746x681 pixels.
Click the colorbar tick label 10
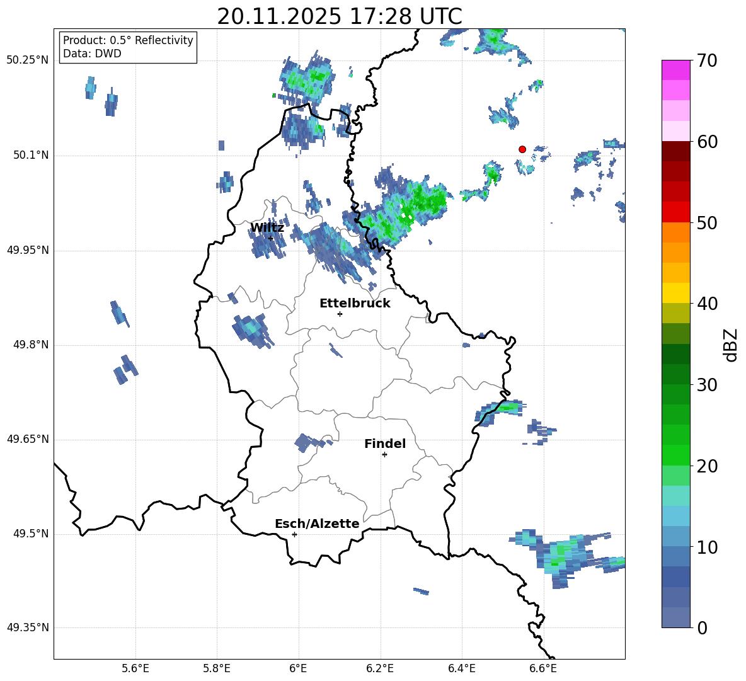point(707,547)
